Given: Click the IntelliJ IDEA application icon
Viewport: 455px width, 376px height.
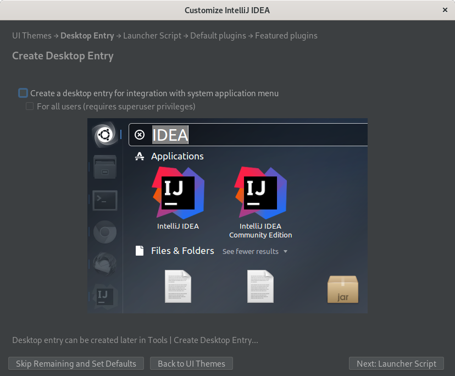Looking at the screenshot, I should (x=178, y=193).
